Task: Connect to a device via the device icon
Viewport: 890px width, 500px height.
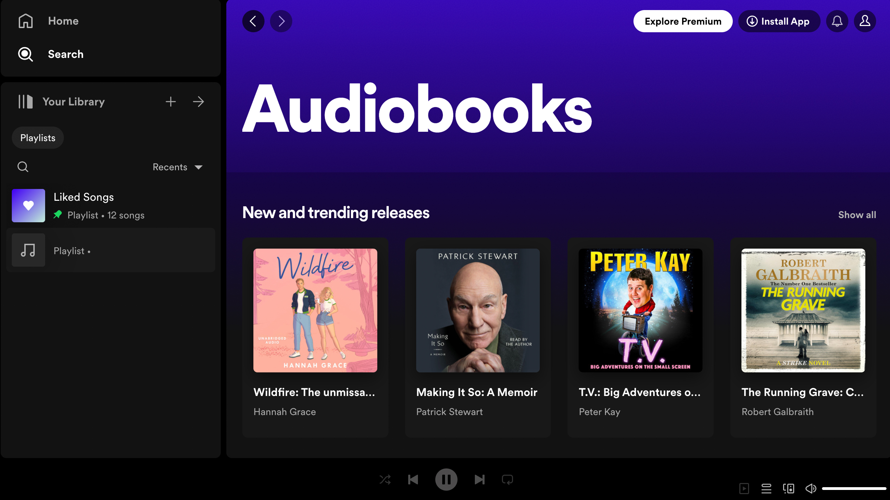Action: pos(788,488)
